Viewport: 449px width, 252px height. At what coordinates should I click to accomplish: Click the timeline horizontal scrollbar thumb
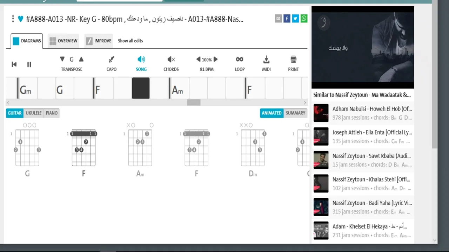click(x=194, y=103)
